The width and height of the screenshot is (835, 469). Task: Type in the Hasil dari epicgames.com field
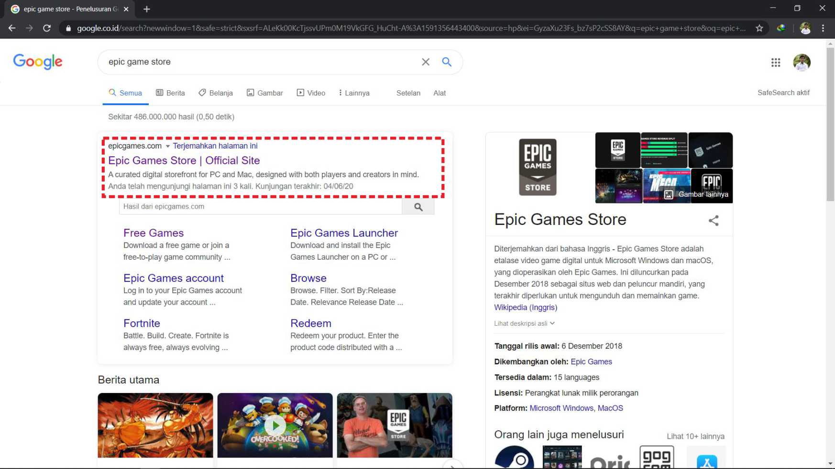click(x=260, y=207)
